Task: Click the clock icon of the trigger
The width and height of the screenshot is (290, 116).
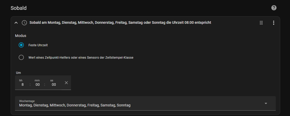Action: 24,23
